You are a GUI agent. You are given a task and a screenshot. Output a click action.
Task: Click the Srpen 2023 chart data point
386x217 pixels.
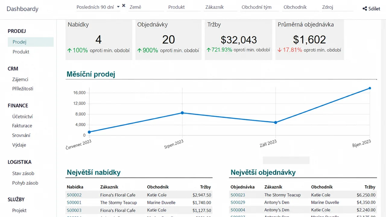[x=182, y=113]
